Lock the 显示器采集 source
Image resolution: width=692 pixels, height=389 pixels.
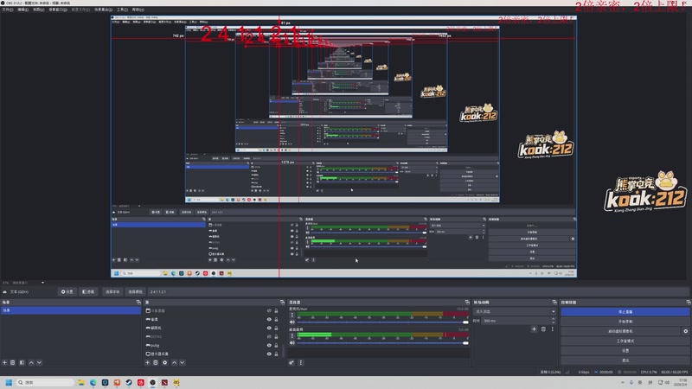(x=276, y=354)
